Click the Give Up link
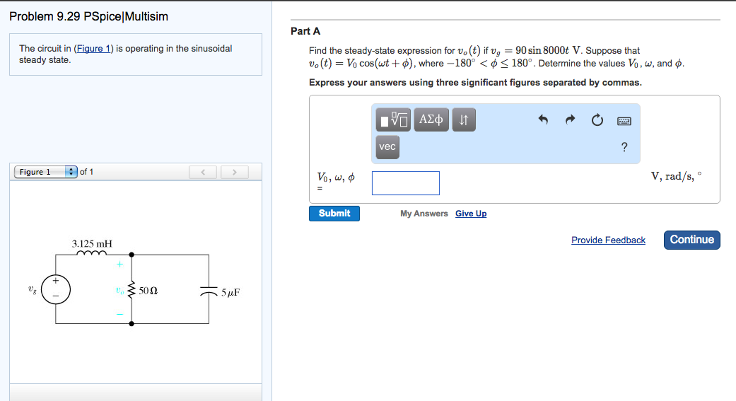736x401 pixels. (x=471, y=213)
